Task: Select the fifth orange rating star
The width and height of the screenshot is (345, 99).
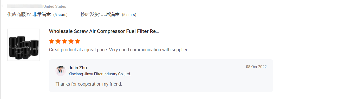Action: 77,41
